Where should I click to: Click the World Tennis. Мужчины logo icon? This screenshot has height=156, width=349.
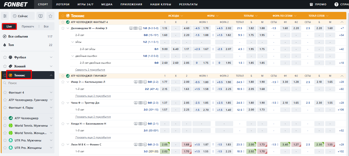[x=11, y=126]
